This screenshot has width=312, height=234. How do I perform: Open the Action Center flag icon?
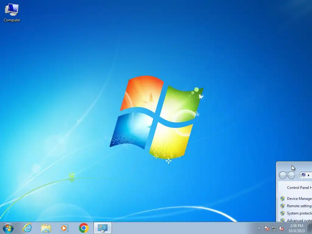(x=266, y=228)
